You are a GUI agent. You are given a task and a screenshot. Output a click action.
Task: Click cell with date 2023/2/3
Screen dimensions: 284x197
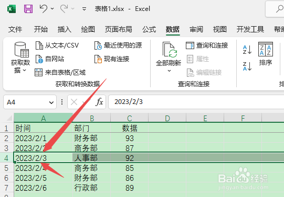coord(43,158)
